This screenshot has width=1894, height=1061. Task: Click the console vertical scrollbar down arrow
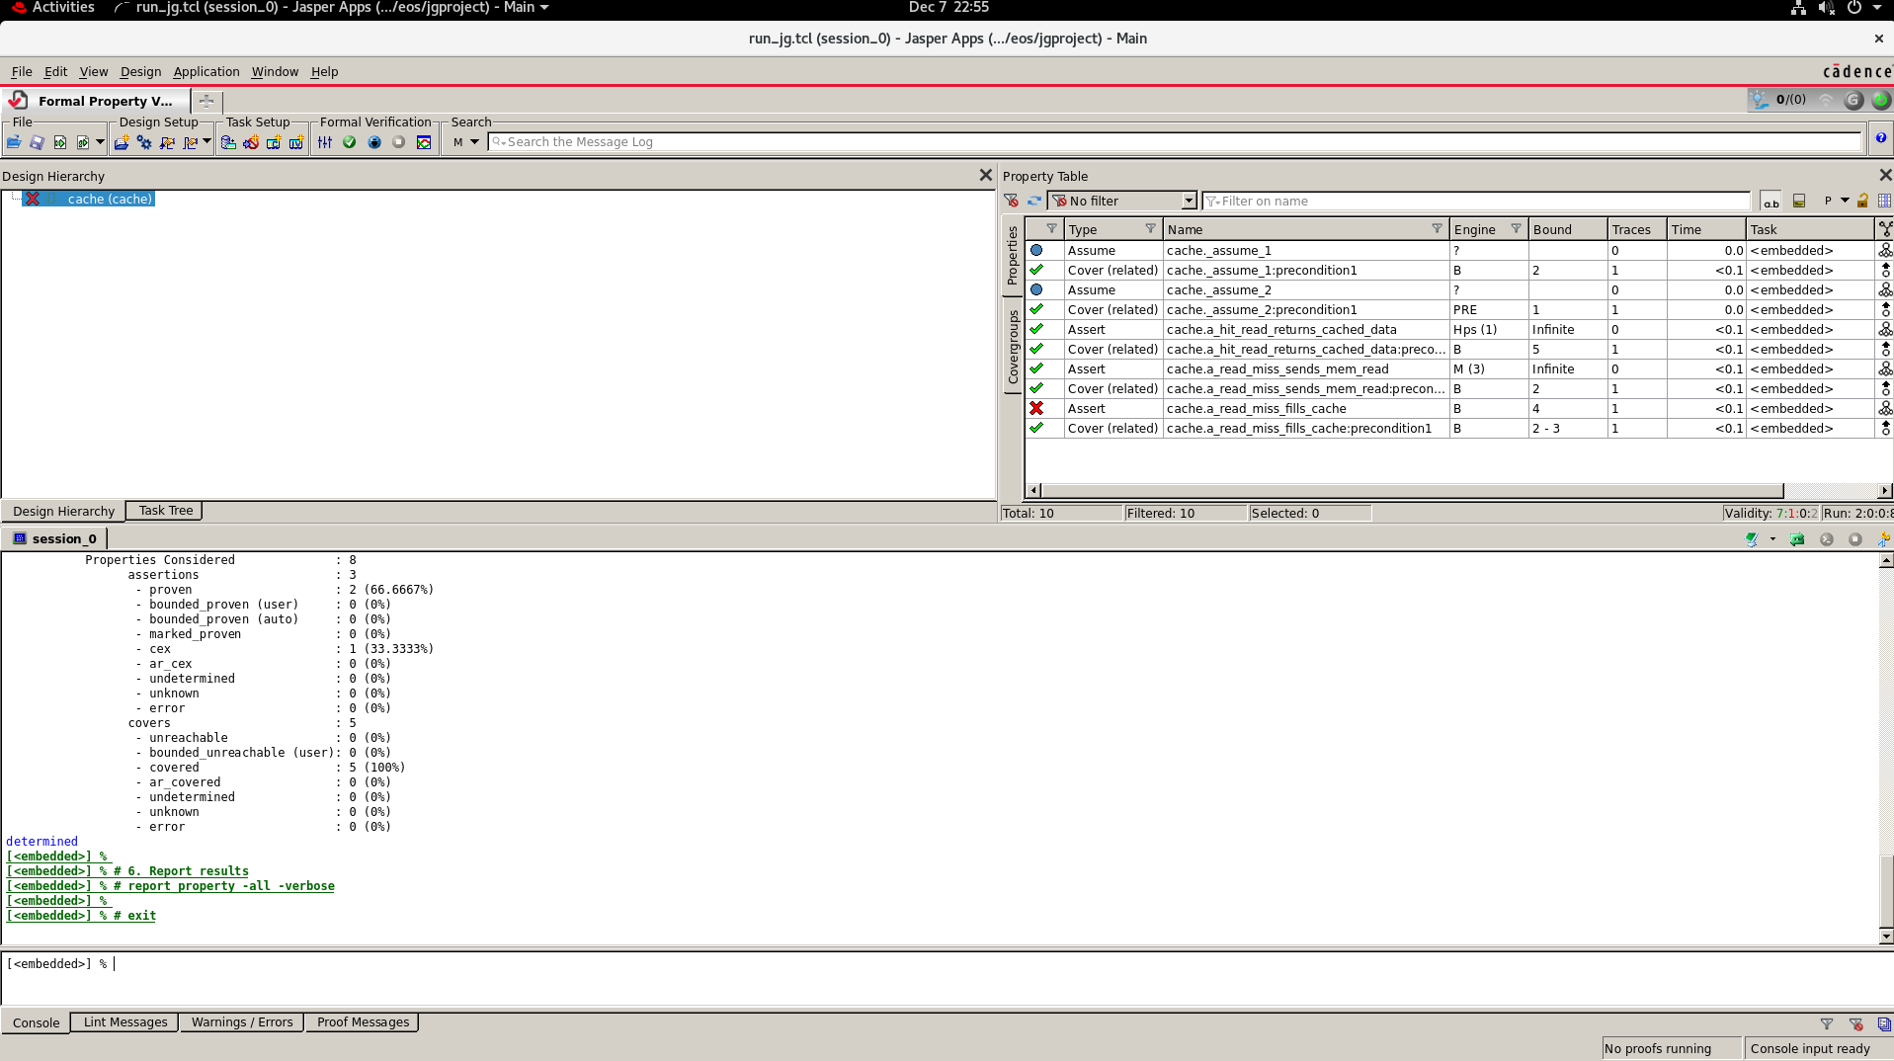(1886, 937)
